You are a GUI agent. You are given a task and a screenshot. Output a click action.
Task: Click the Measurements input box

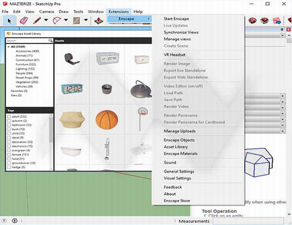(248, 221)
